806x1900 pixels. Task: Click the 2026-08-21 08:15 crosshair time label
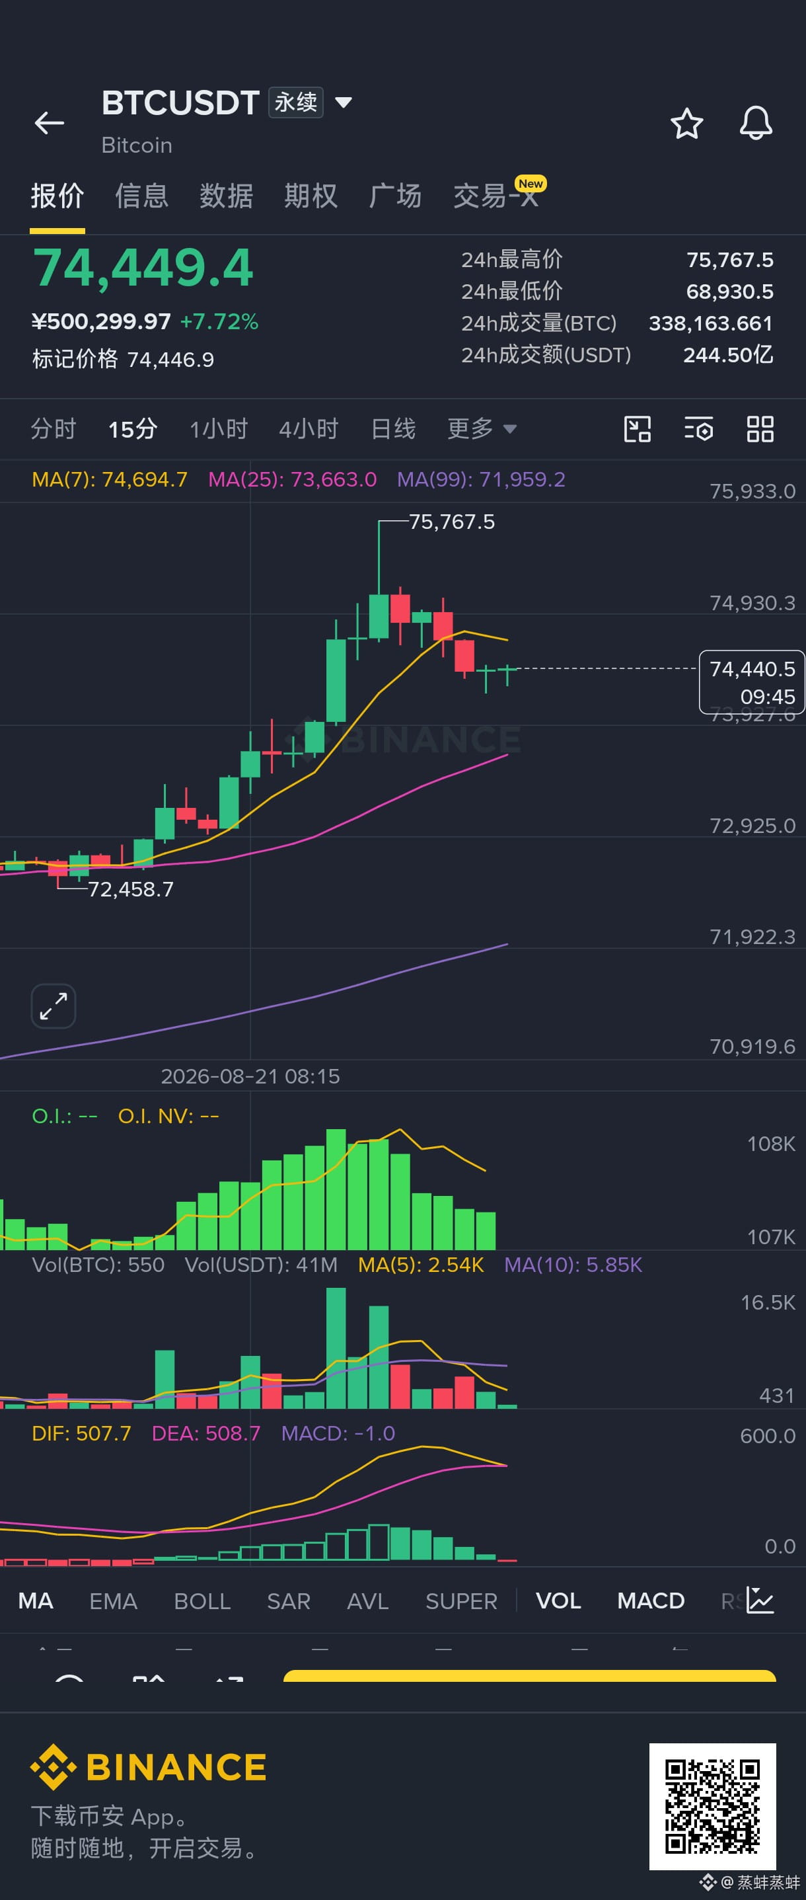point(250,1076)
